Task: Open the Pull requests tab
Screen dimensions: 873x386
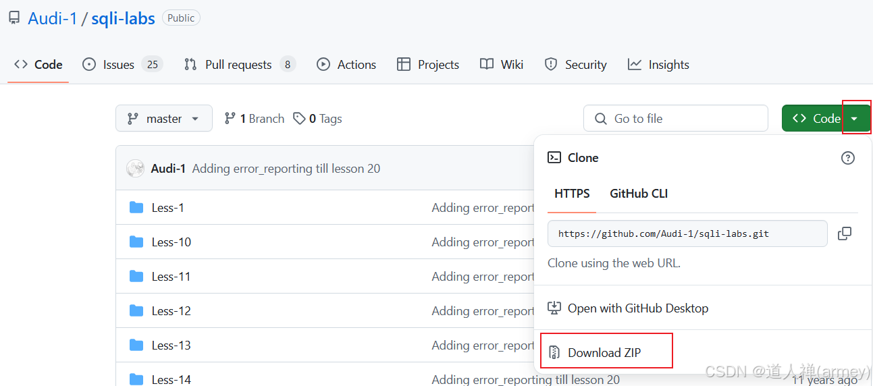Action: tap(240, 65)
